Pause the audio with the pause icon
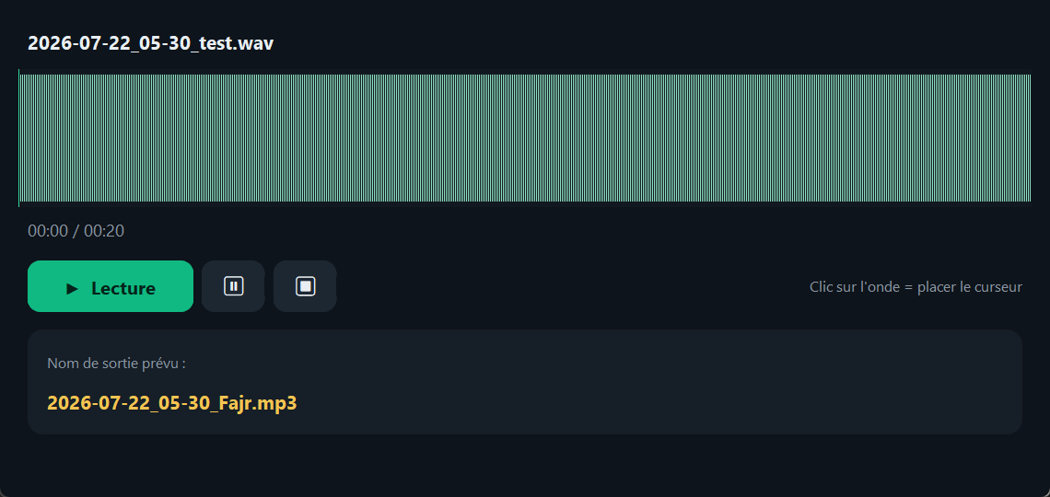The image size is (1050, 497). 233,286
